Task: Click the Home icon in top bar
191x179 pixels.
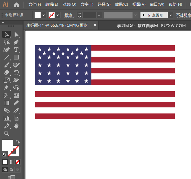Action: point(17,5)
